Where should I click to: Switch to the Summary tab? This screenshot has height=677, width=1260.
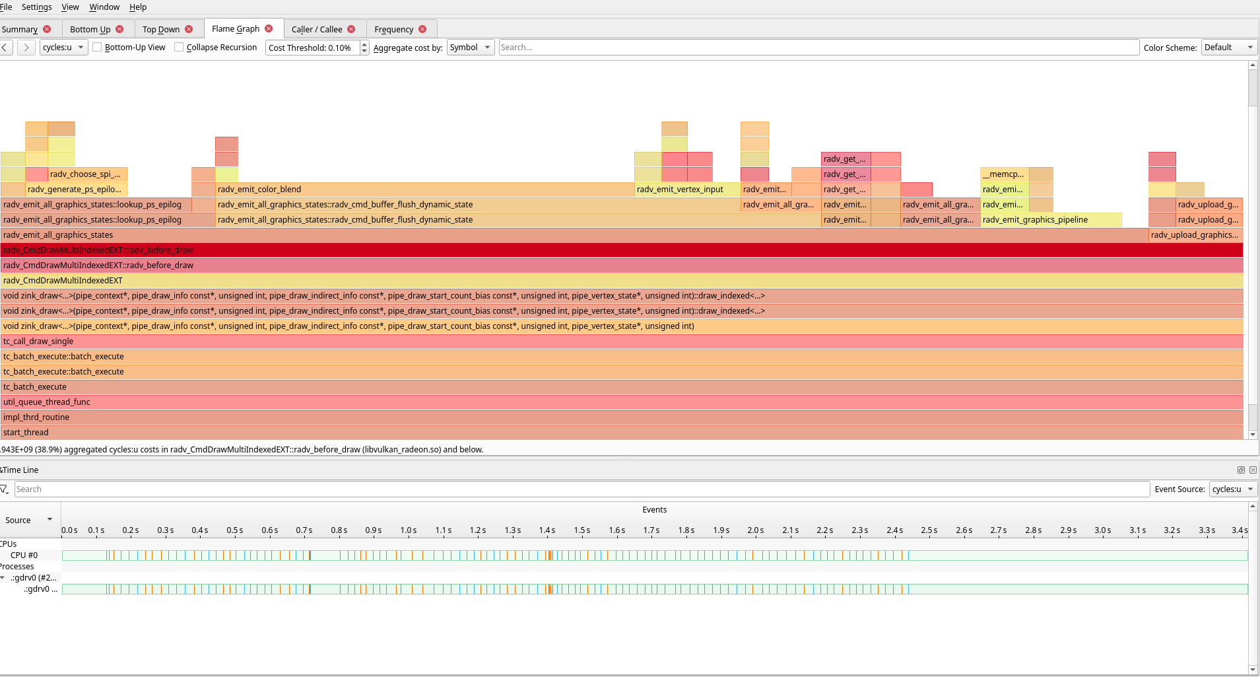point(20,29)
